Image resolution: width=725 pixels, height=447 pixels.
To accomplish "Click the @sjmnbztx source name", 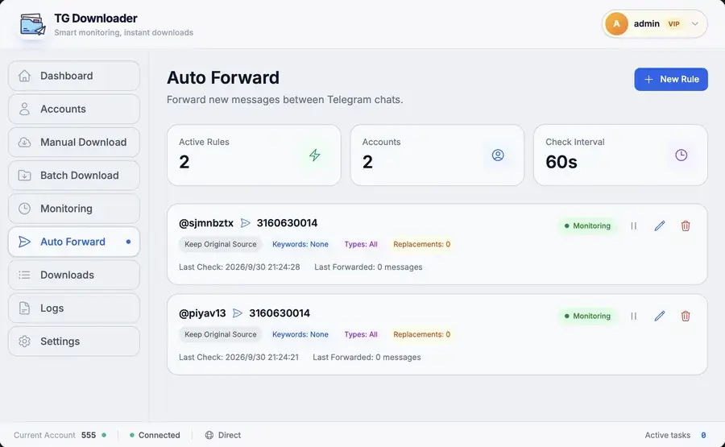I will click(206, 223).
